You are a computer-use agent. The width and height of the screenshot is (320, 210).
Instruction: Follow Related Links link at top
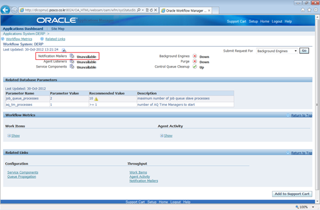pyautogui.click(x=55, y=39)
